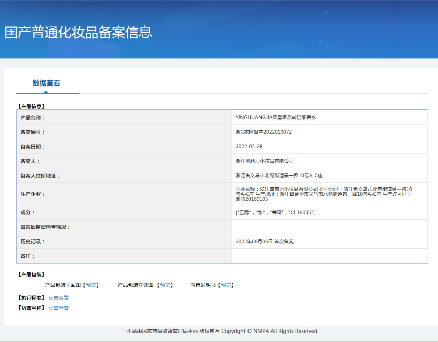The height and width of the screenshot is (342, 438).
Task: Click the 备案人住所地址 address value
Action: 279,175
